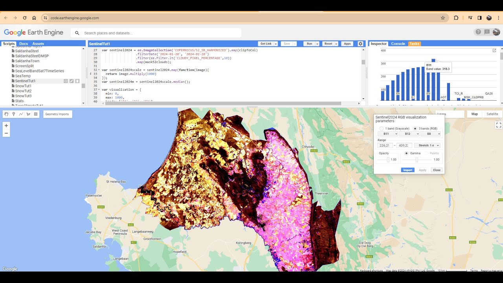Switch to the Scripts tab

pyautogui.click(x=9, y=44)
